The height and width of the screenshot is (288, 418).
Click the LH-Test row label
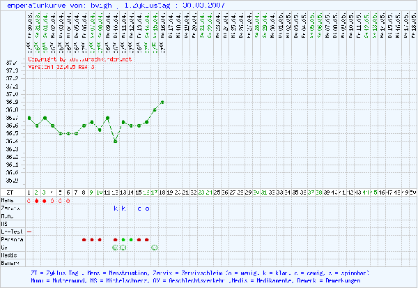pos(11,231)
